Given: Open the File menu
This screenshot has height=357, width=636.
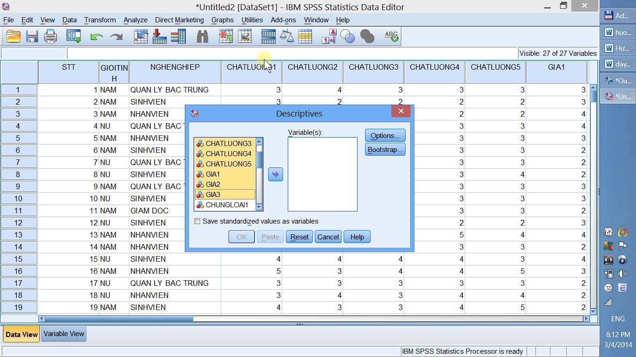Looking at the screenshot, I should [x=8, y=20].
